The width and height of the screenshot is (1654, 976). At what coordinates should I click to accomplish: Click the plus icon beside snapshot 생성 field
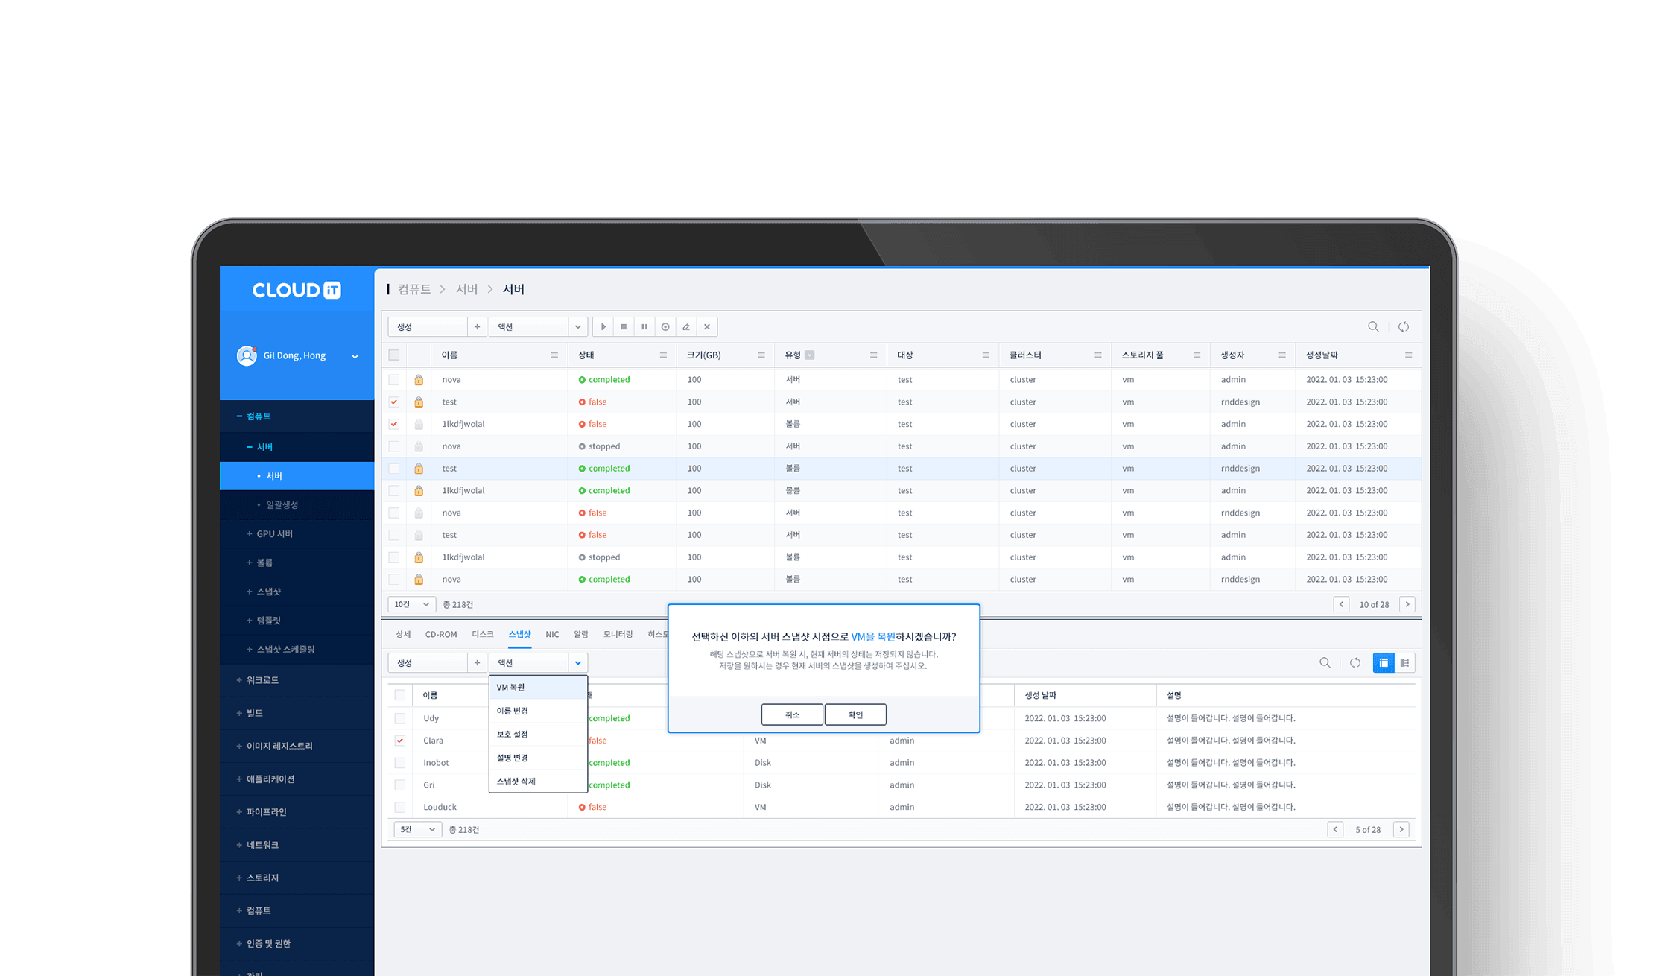[x=477, y=662]
